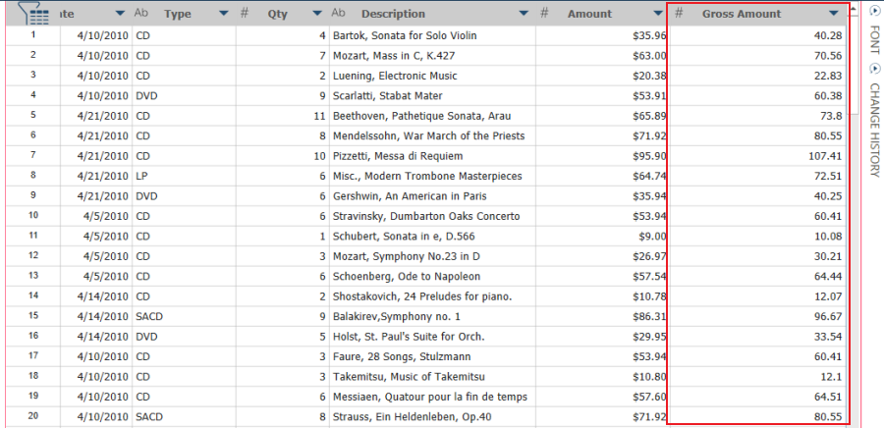Open the CHANGE HISTORY side tab
The height and width of the screenshot is (428, 884).
tap(874, 130)
